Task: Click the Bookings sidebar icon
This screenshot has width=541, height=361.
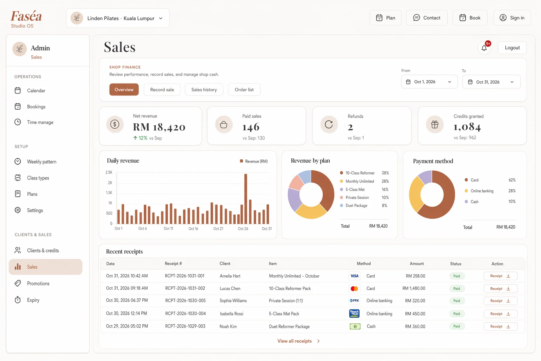Action: 18,106
